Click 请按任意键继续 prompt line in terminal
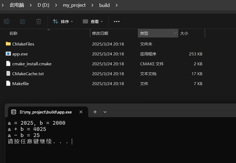236x163 pixels. (38, 141)
